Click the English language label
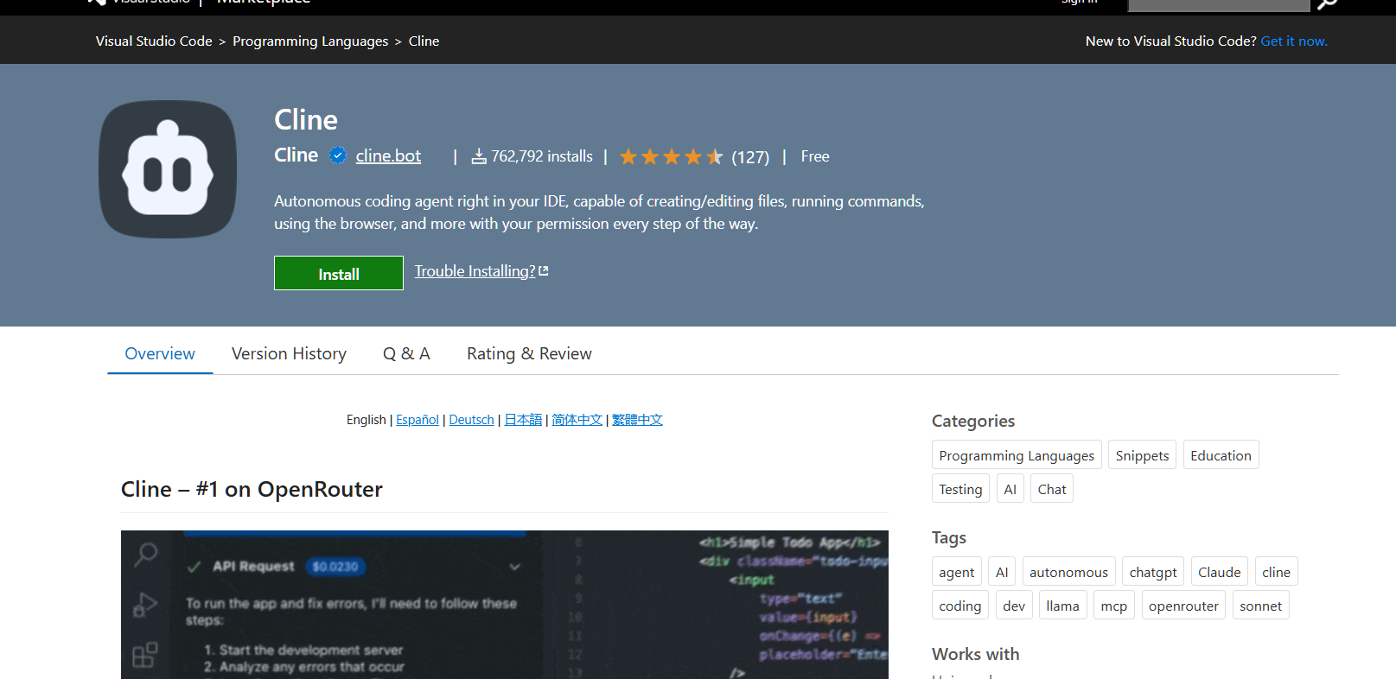This screenshot has height=679, width=1396. (366, 420)
